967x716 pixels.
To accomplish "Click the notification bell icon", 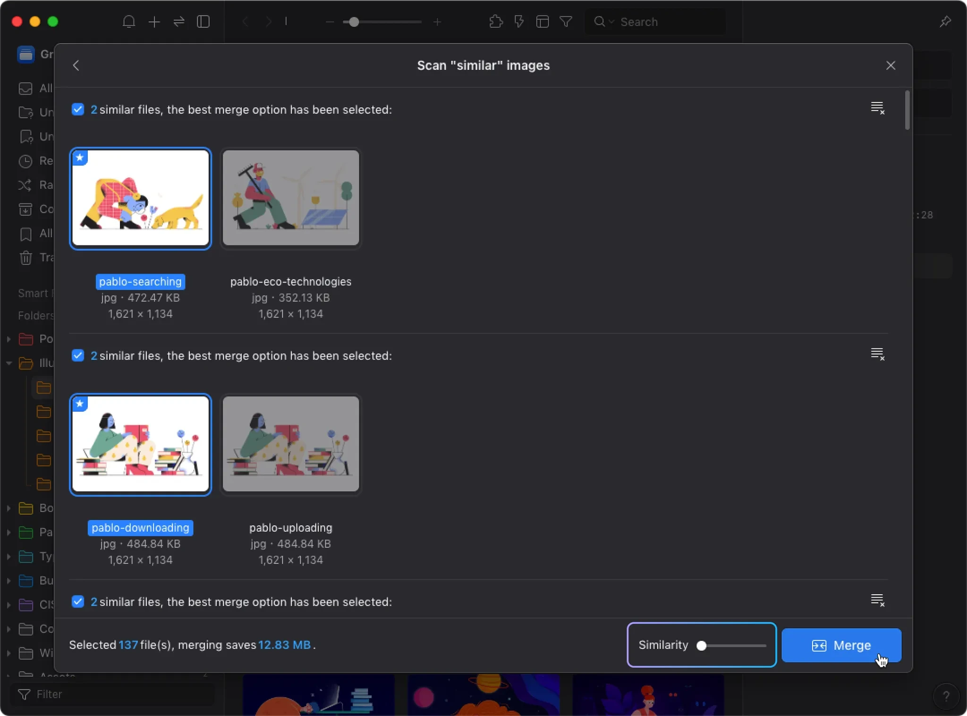I will click(x=129, y=22).
